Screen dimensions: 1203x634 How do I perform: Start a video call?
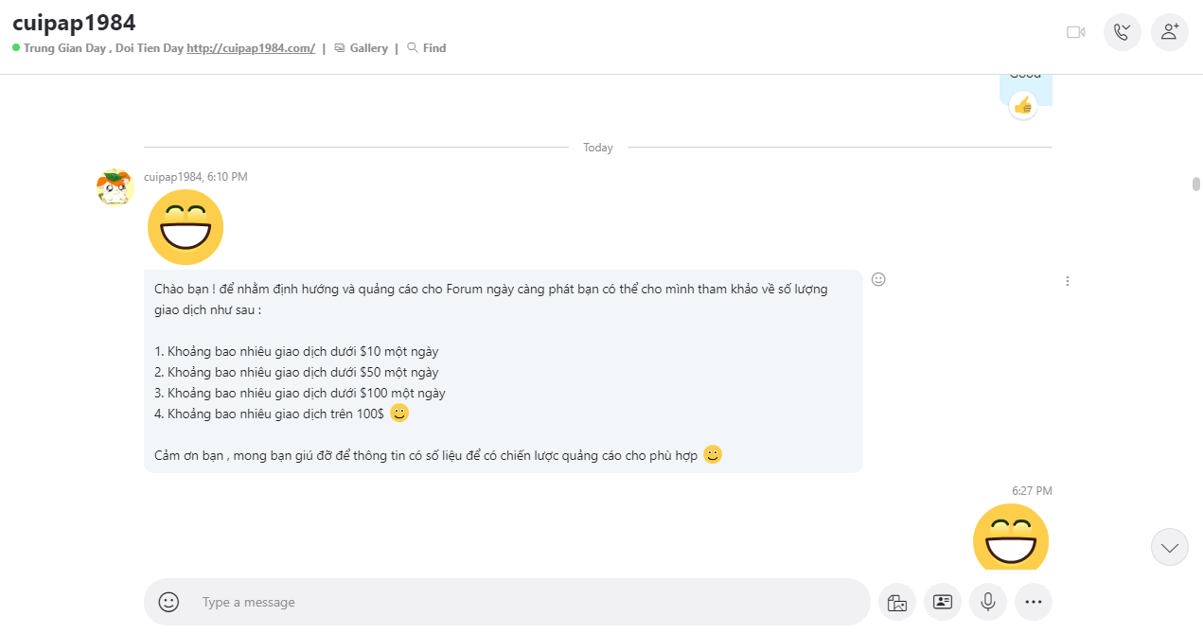pyautogui.click(x=1075, y=32)
